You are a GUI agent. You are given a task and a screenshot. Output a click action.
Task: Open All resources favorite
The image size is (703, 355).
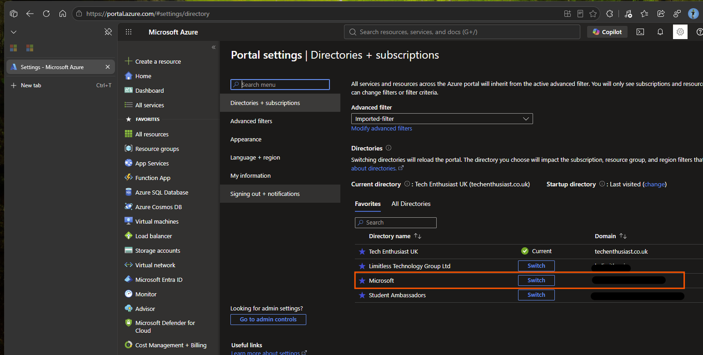(146, 134)
